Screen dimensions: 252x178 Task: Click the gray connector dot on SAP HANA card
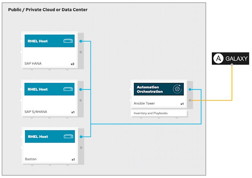81,52
